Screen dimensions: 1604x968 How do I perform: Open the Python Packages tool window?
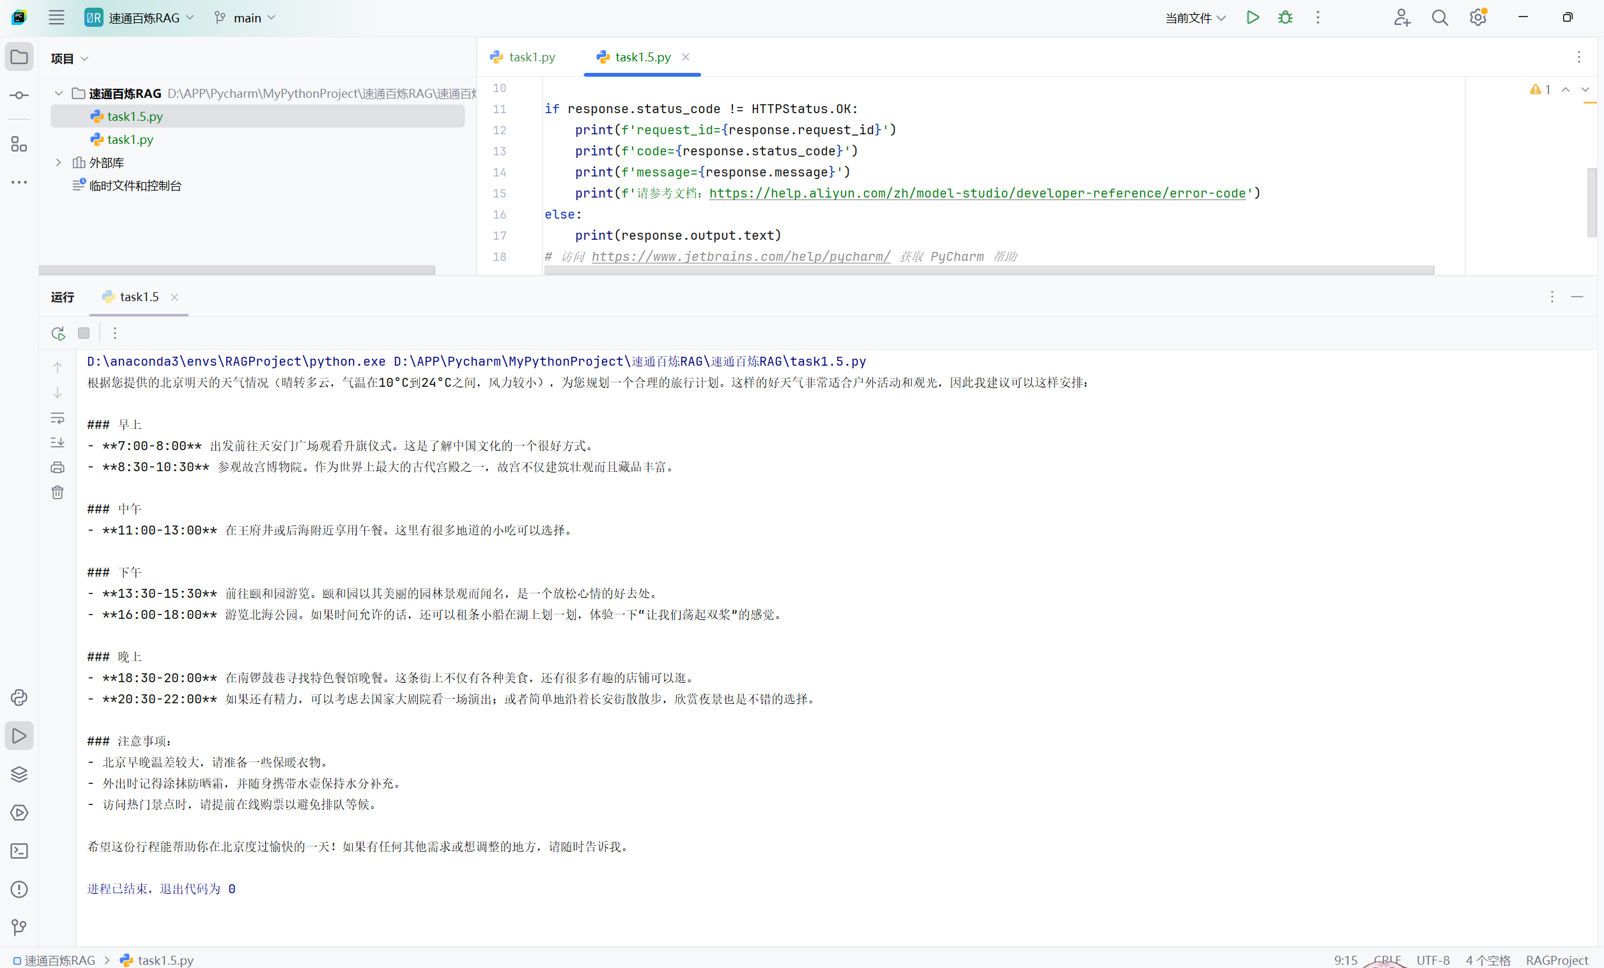tap(19, 774)
